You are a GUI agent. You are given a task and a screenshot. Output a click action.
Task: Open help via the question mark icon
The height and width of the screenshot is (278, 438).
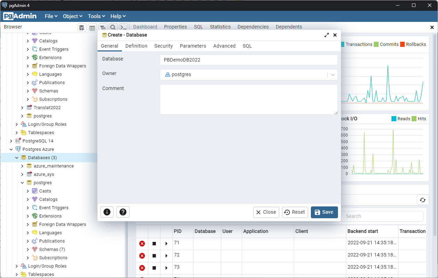pyautogui.click(x=123, y=212)
